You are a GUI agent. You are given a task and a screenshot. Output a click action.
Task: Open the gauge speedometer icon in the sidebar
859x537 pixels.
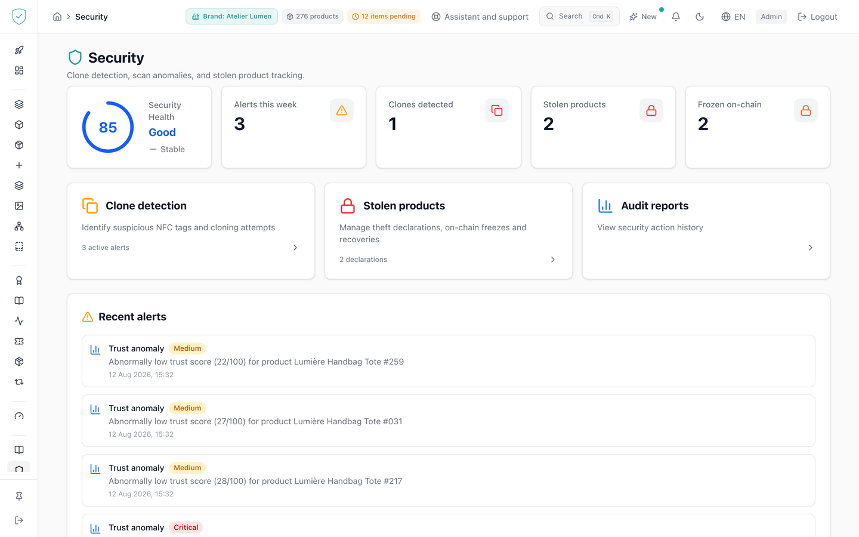tap(19, 416)
